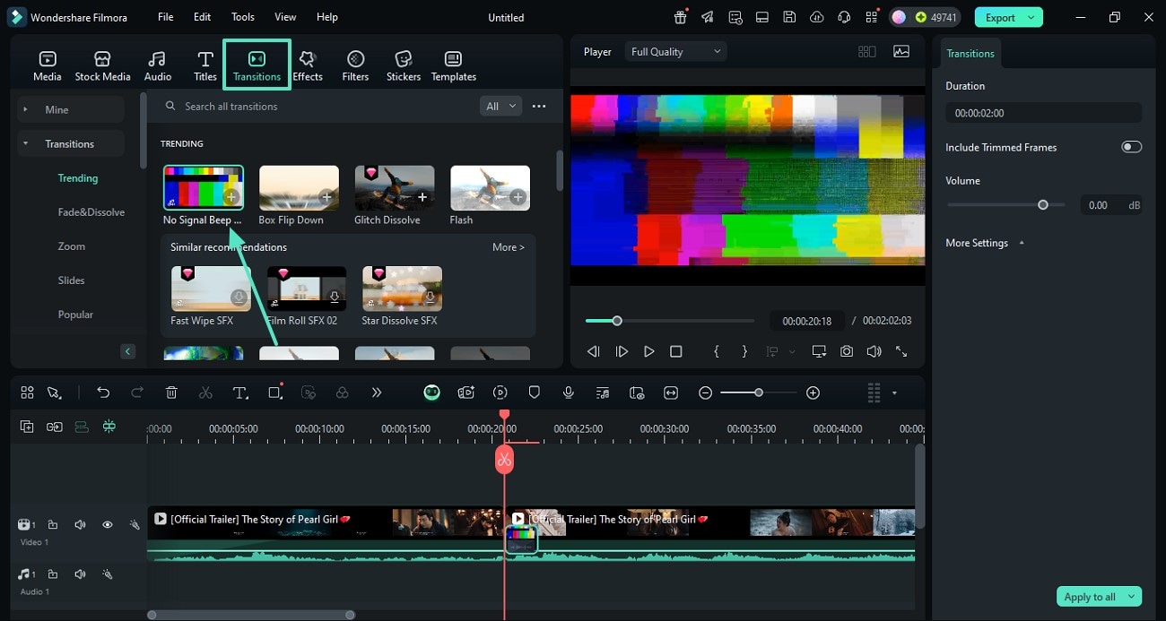Open the Effects panel
Image resolution: width=1166 pixels, height=621 pixels.
(308, 66)
